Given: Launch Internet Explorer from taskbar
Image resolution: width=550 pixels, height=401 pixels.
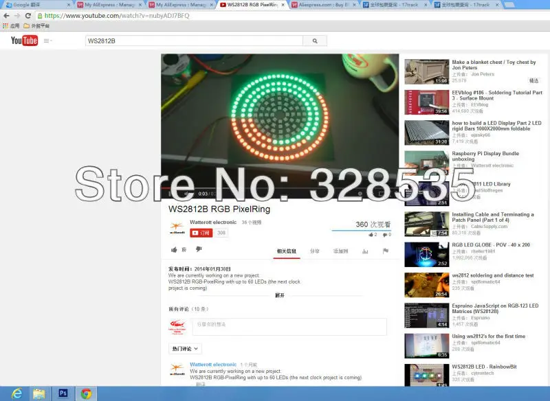Looking at the screenshot, I should coord(16,393).
